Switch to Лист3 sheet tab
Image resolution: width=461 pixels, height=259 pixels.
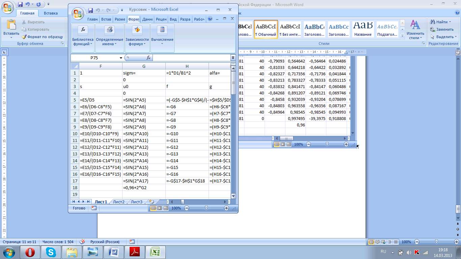click(137, 202)
